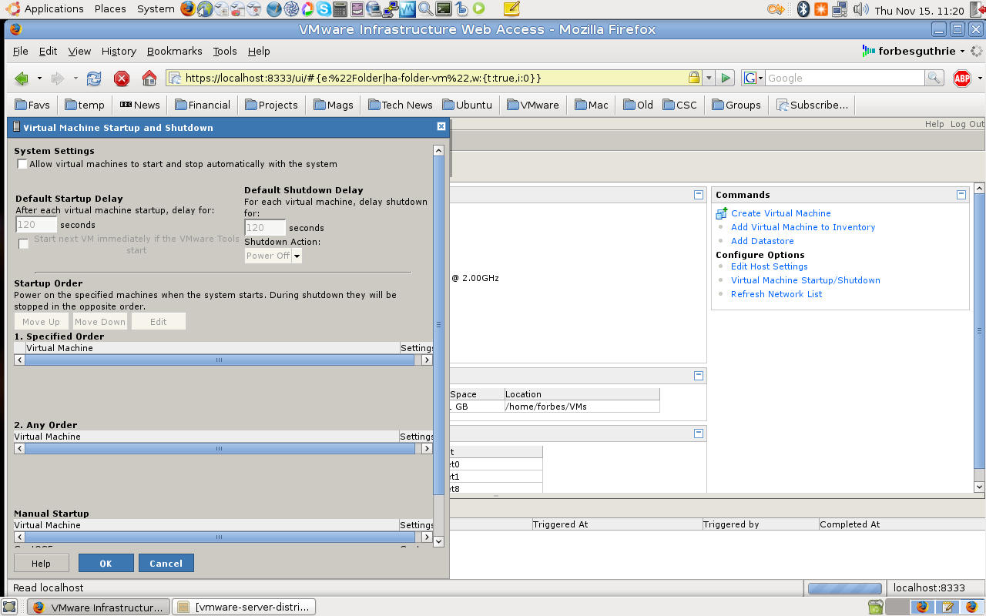Open the History menu
This screenshot has height=616, width=986.
click(119, 51)
